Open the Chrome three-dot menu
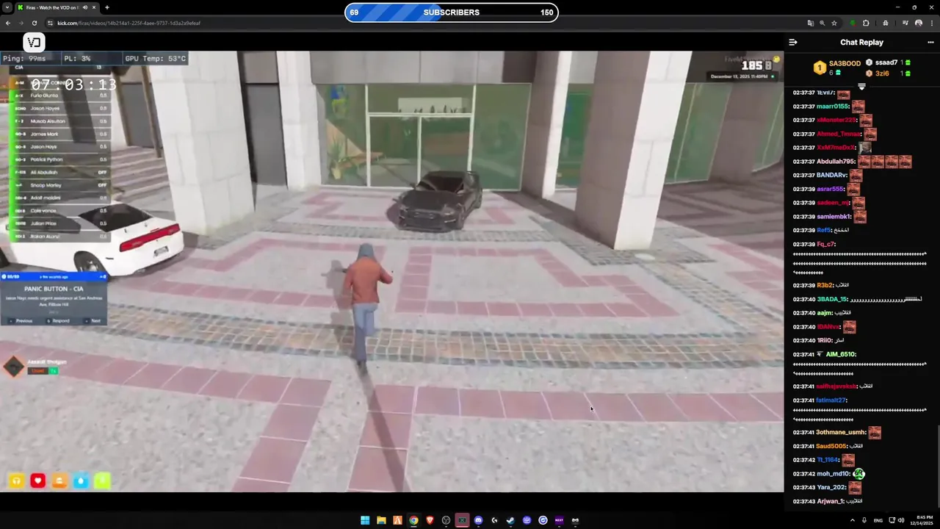 [930, 23]
